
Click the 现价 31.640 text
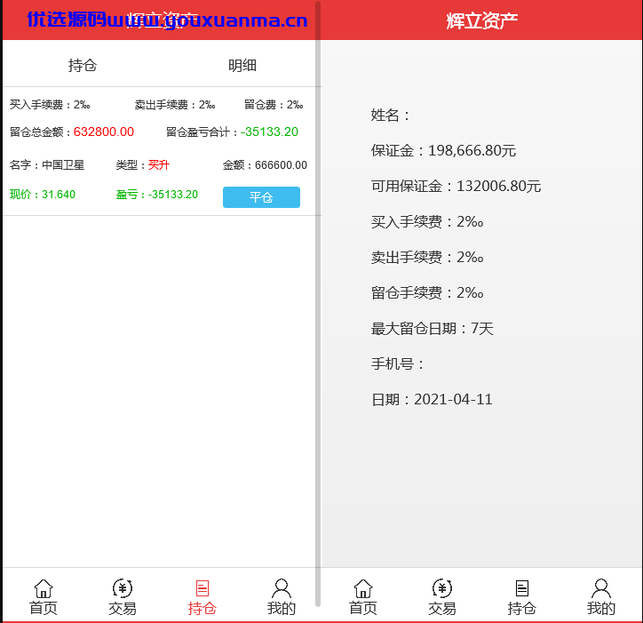click(x=43, y=194)
